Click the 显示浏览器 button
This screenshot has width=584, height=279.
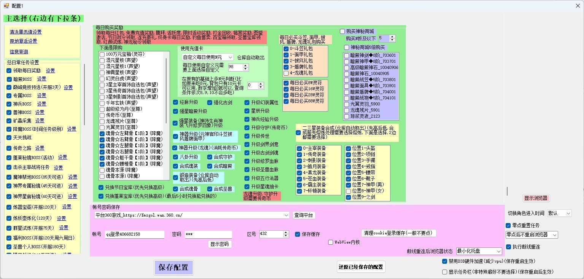(536, 198)
